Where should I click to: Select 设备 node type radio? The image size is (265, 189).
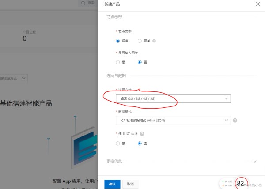click(118, 41)
